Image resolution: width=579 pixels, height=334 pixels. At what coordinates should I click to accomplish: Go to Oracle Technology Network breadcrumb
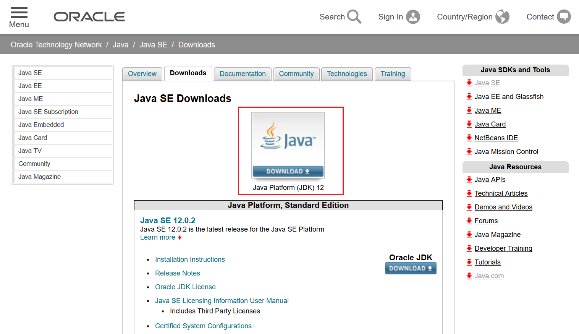[56, 45]
